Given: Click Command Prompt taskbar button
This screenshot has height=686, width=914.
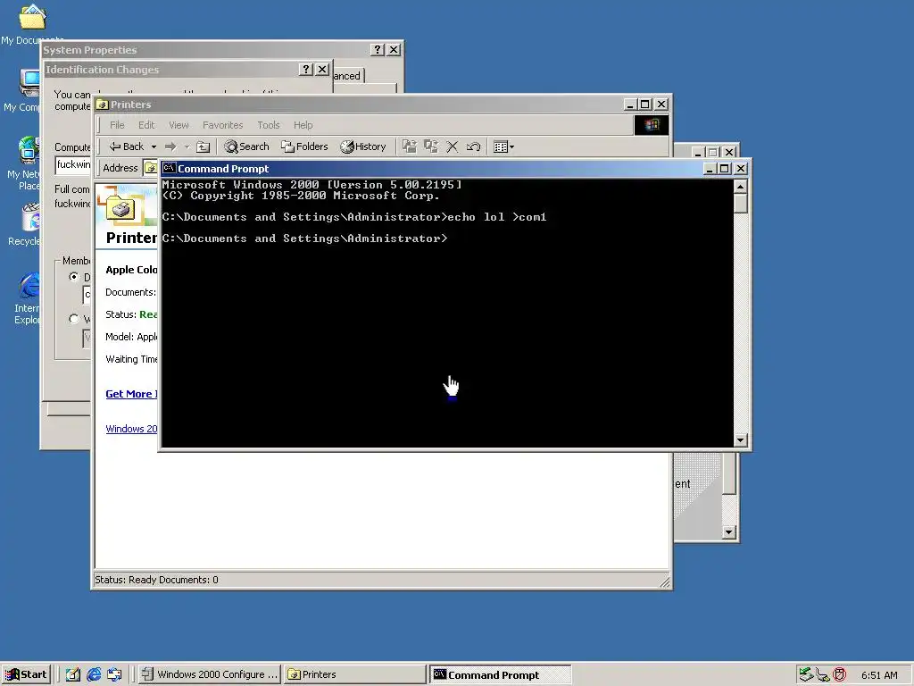Looking at the screenshot, I should click(500, 674).
